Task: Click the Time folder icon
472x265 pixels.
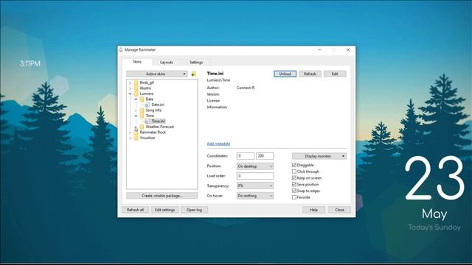Action: coord(142,116)
